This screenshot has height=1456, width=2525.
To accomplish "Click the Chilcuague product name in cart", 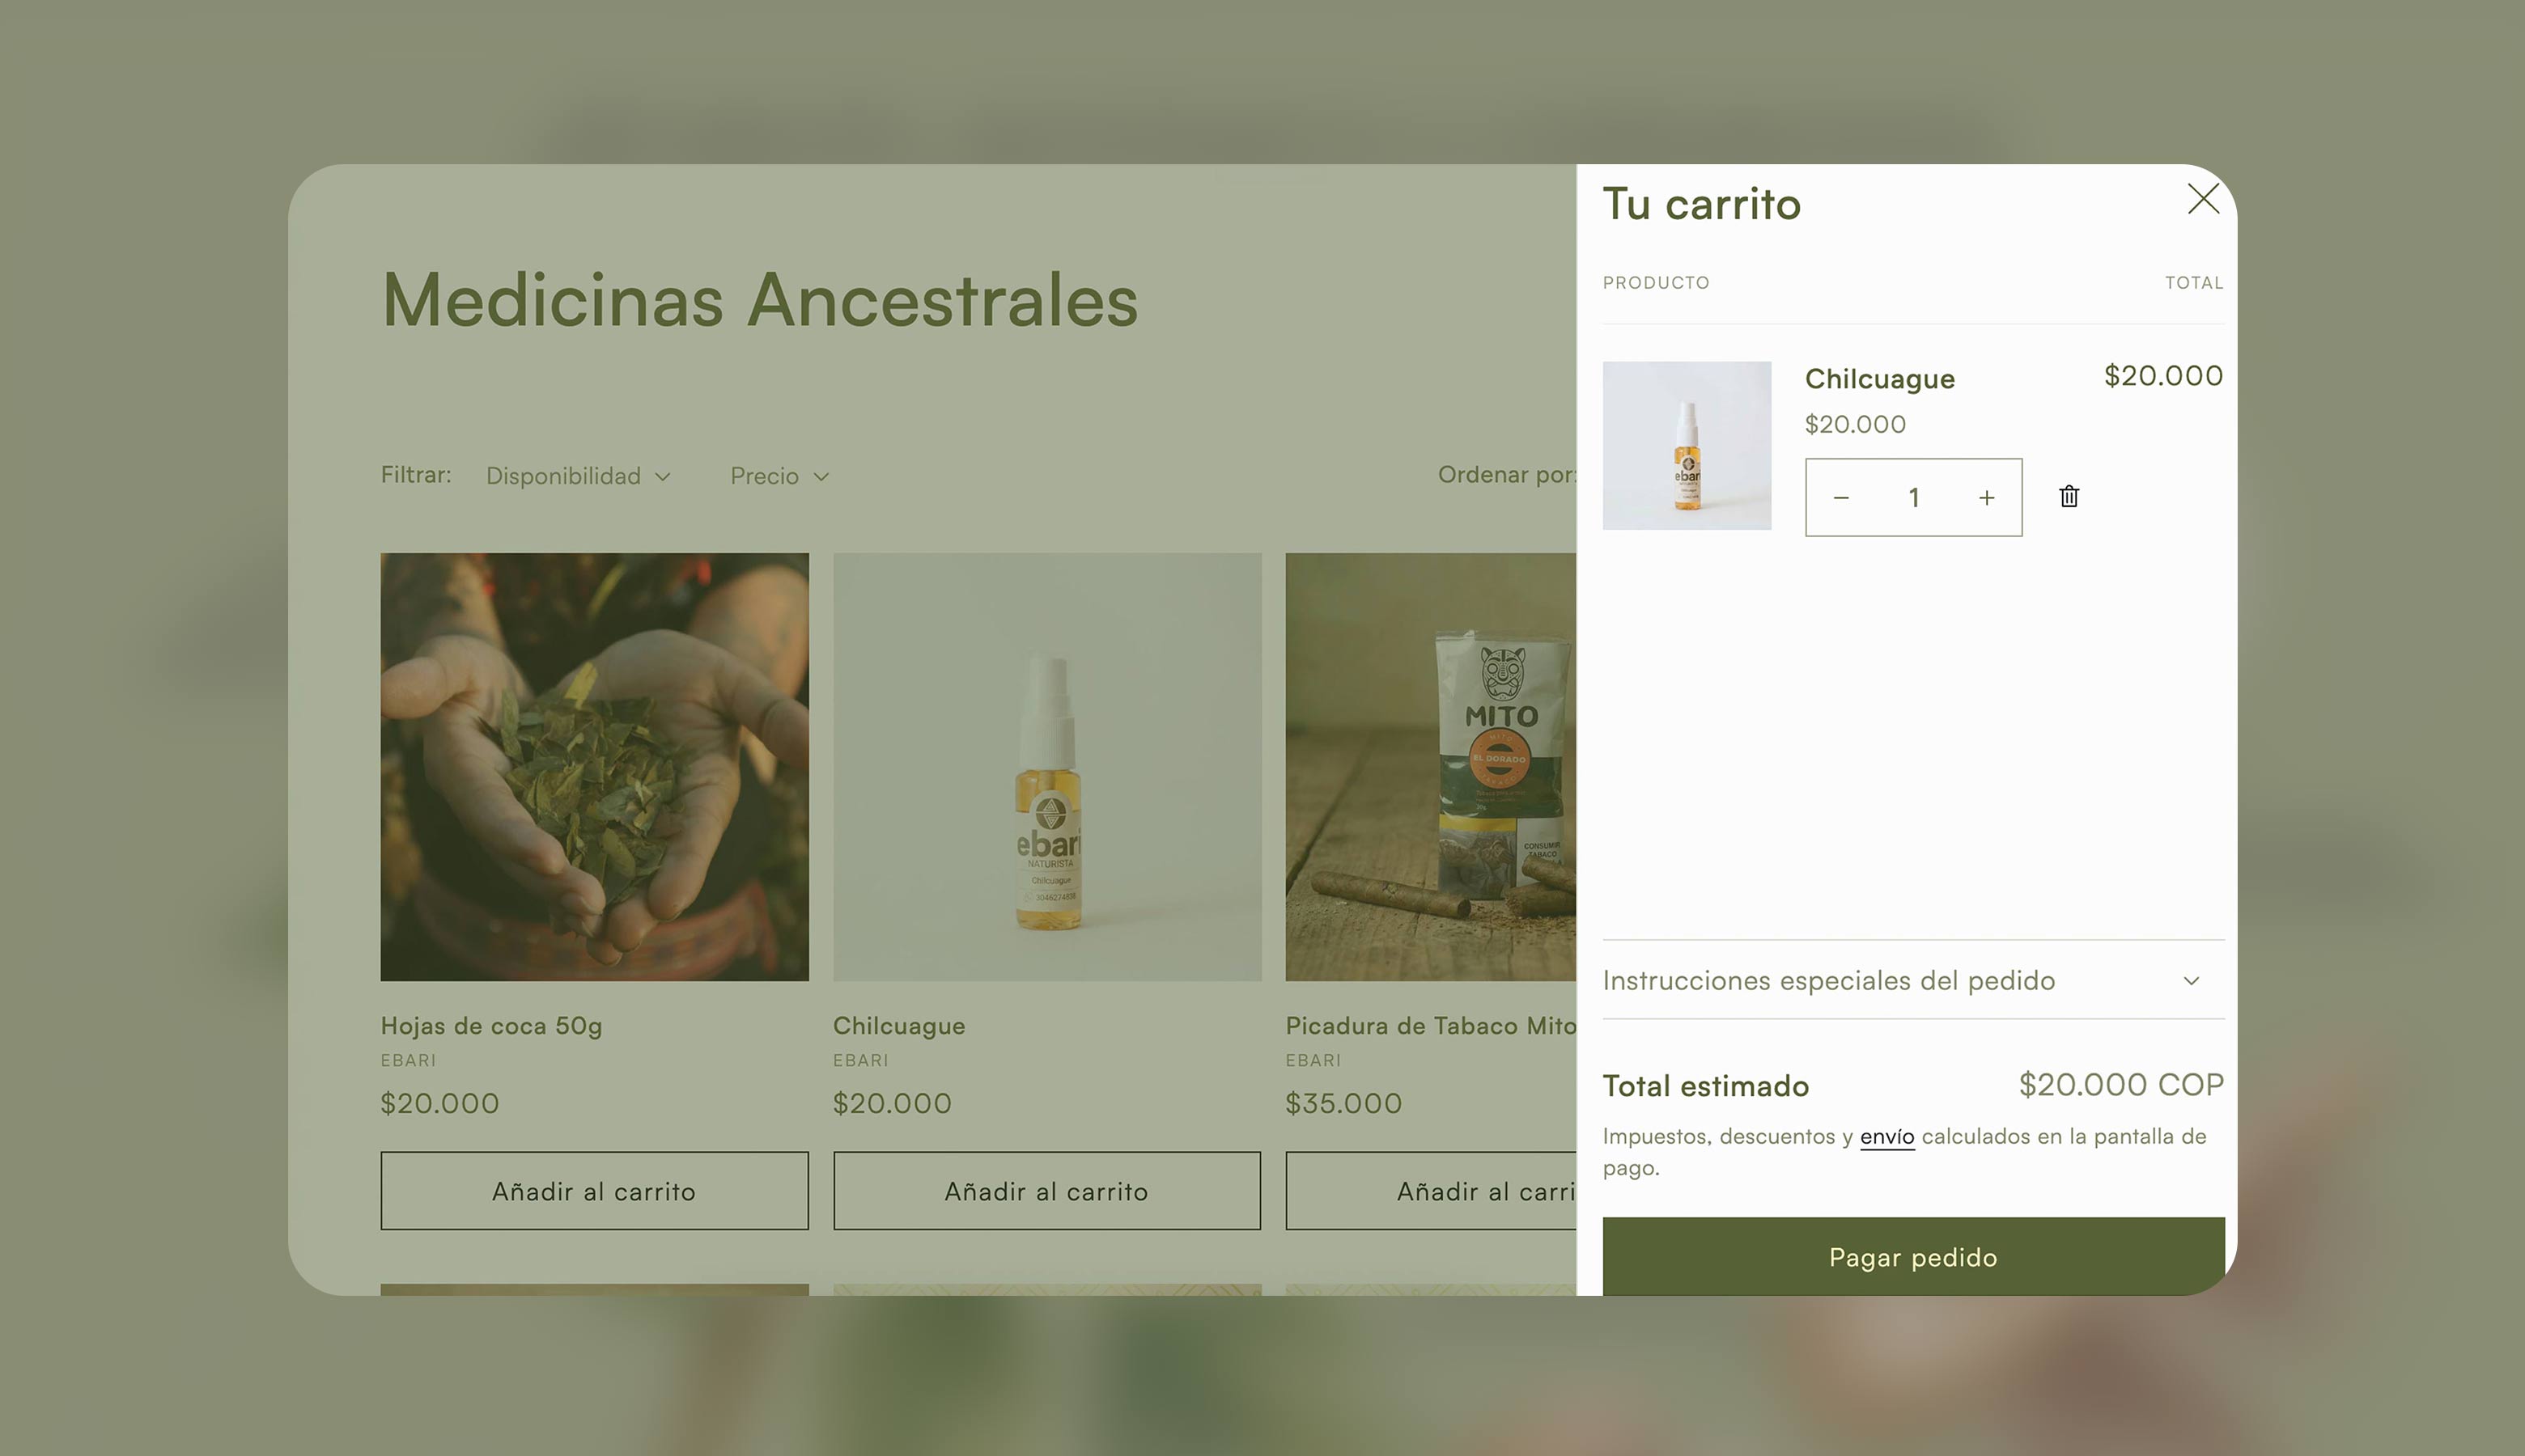I will pos(1878,379).
